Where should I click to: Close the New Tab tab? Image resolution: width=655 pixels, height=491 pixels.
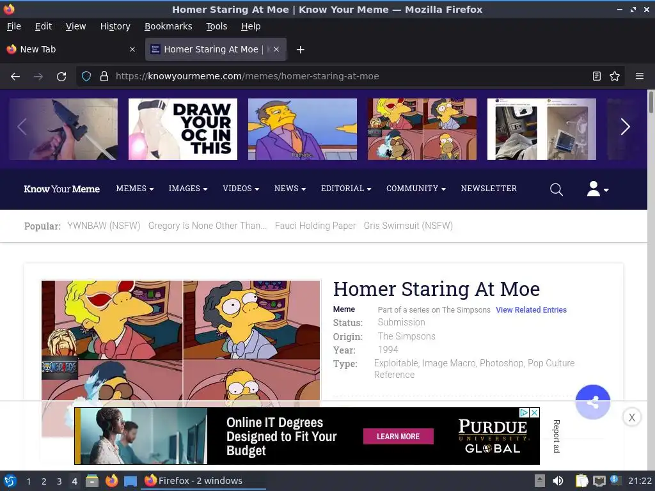[x=132, y=49]
